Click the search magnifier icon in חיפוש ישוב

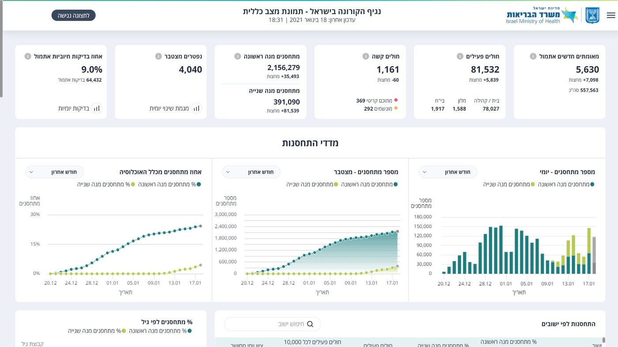coord(310,324)
